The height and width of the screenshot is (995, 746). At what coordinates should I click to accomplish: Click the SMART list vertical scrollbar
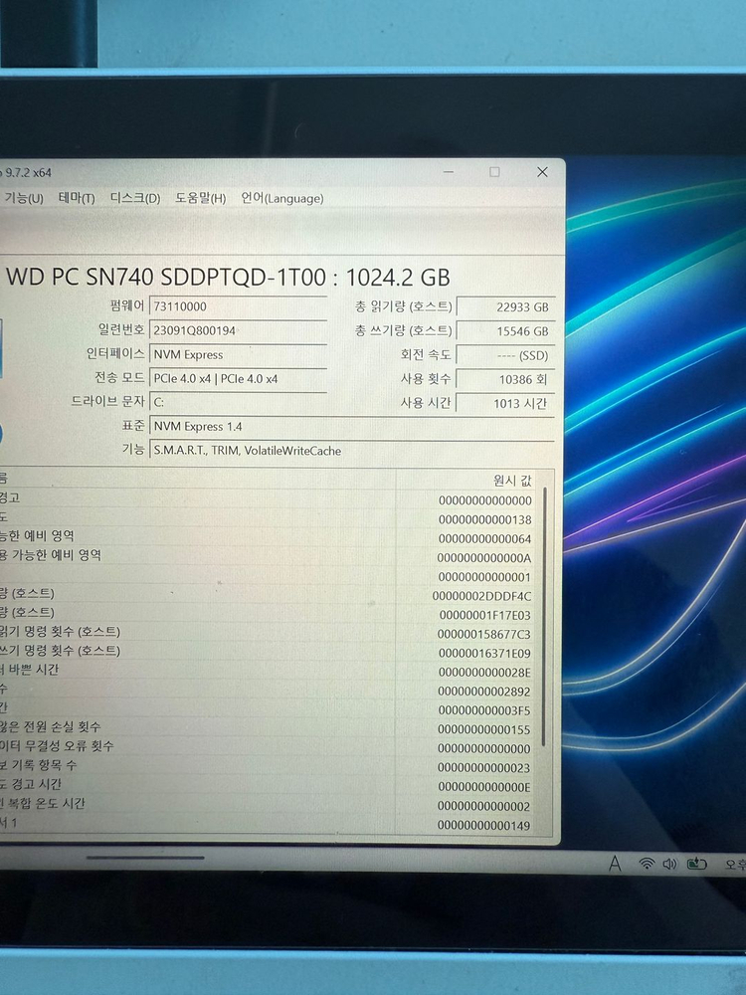(544, 616)
